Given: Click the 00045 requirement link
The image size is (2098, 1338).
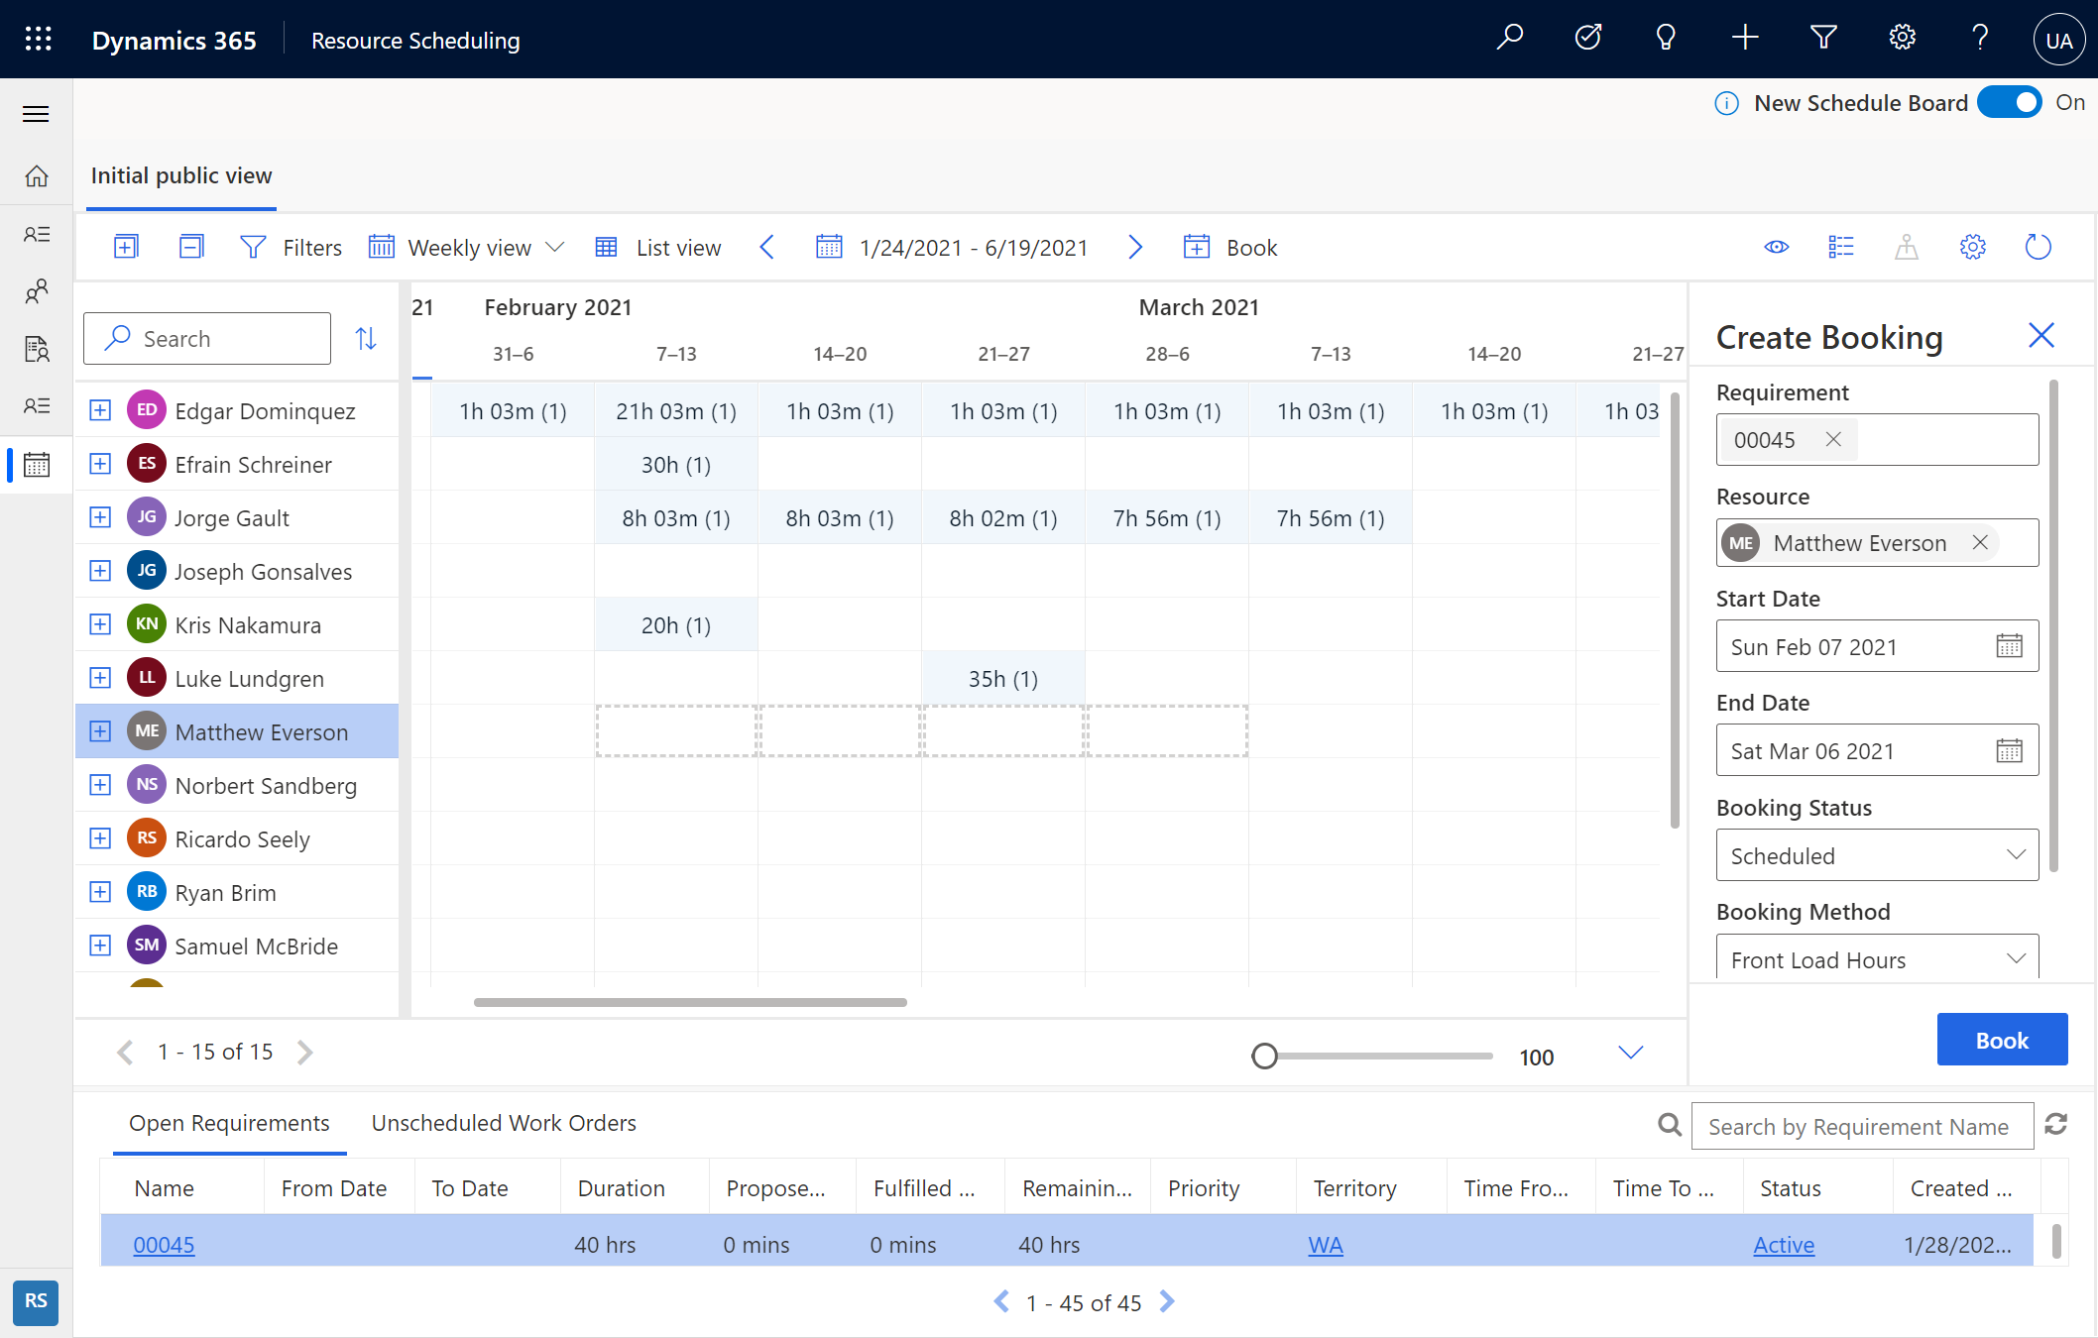Looking at the screenshot, I should click(166, 1245).
